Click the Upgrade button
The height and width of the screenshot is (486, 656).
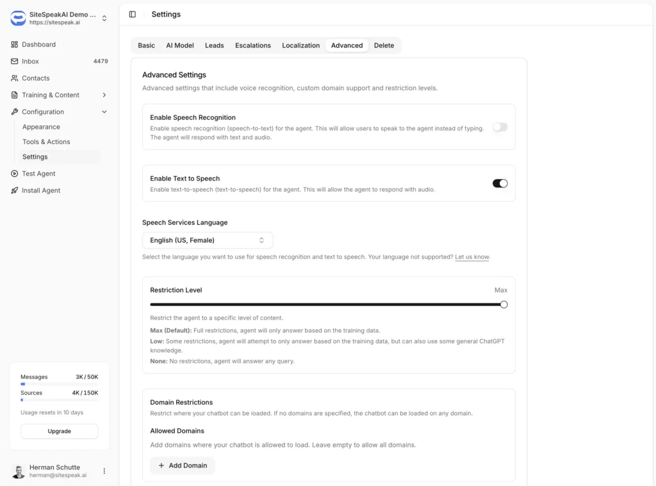coord(60,431)
